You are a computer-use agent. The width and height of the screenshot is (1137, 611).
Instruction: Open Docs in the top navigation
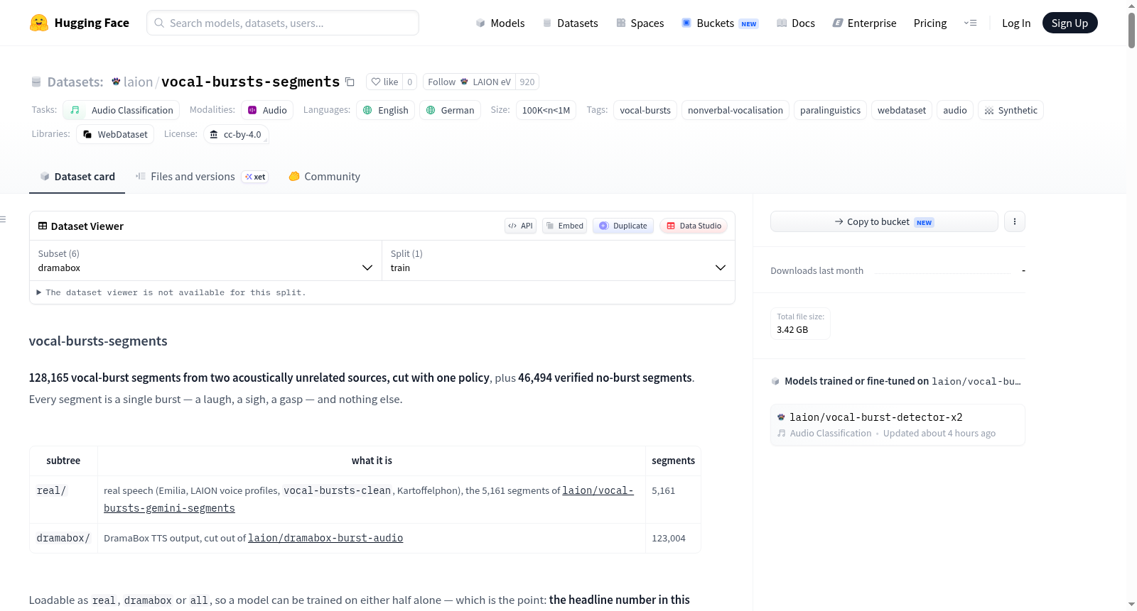click(796, 23)
